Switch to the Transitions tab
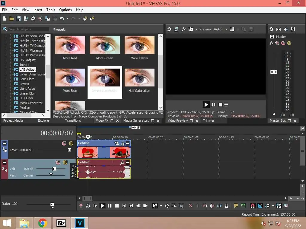Viewport: 306px width, 229px height. coord(73,120)
